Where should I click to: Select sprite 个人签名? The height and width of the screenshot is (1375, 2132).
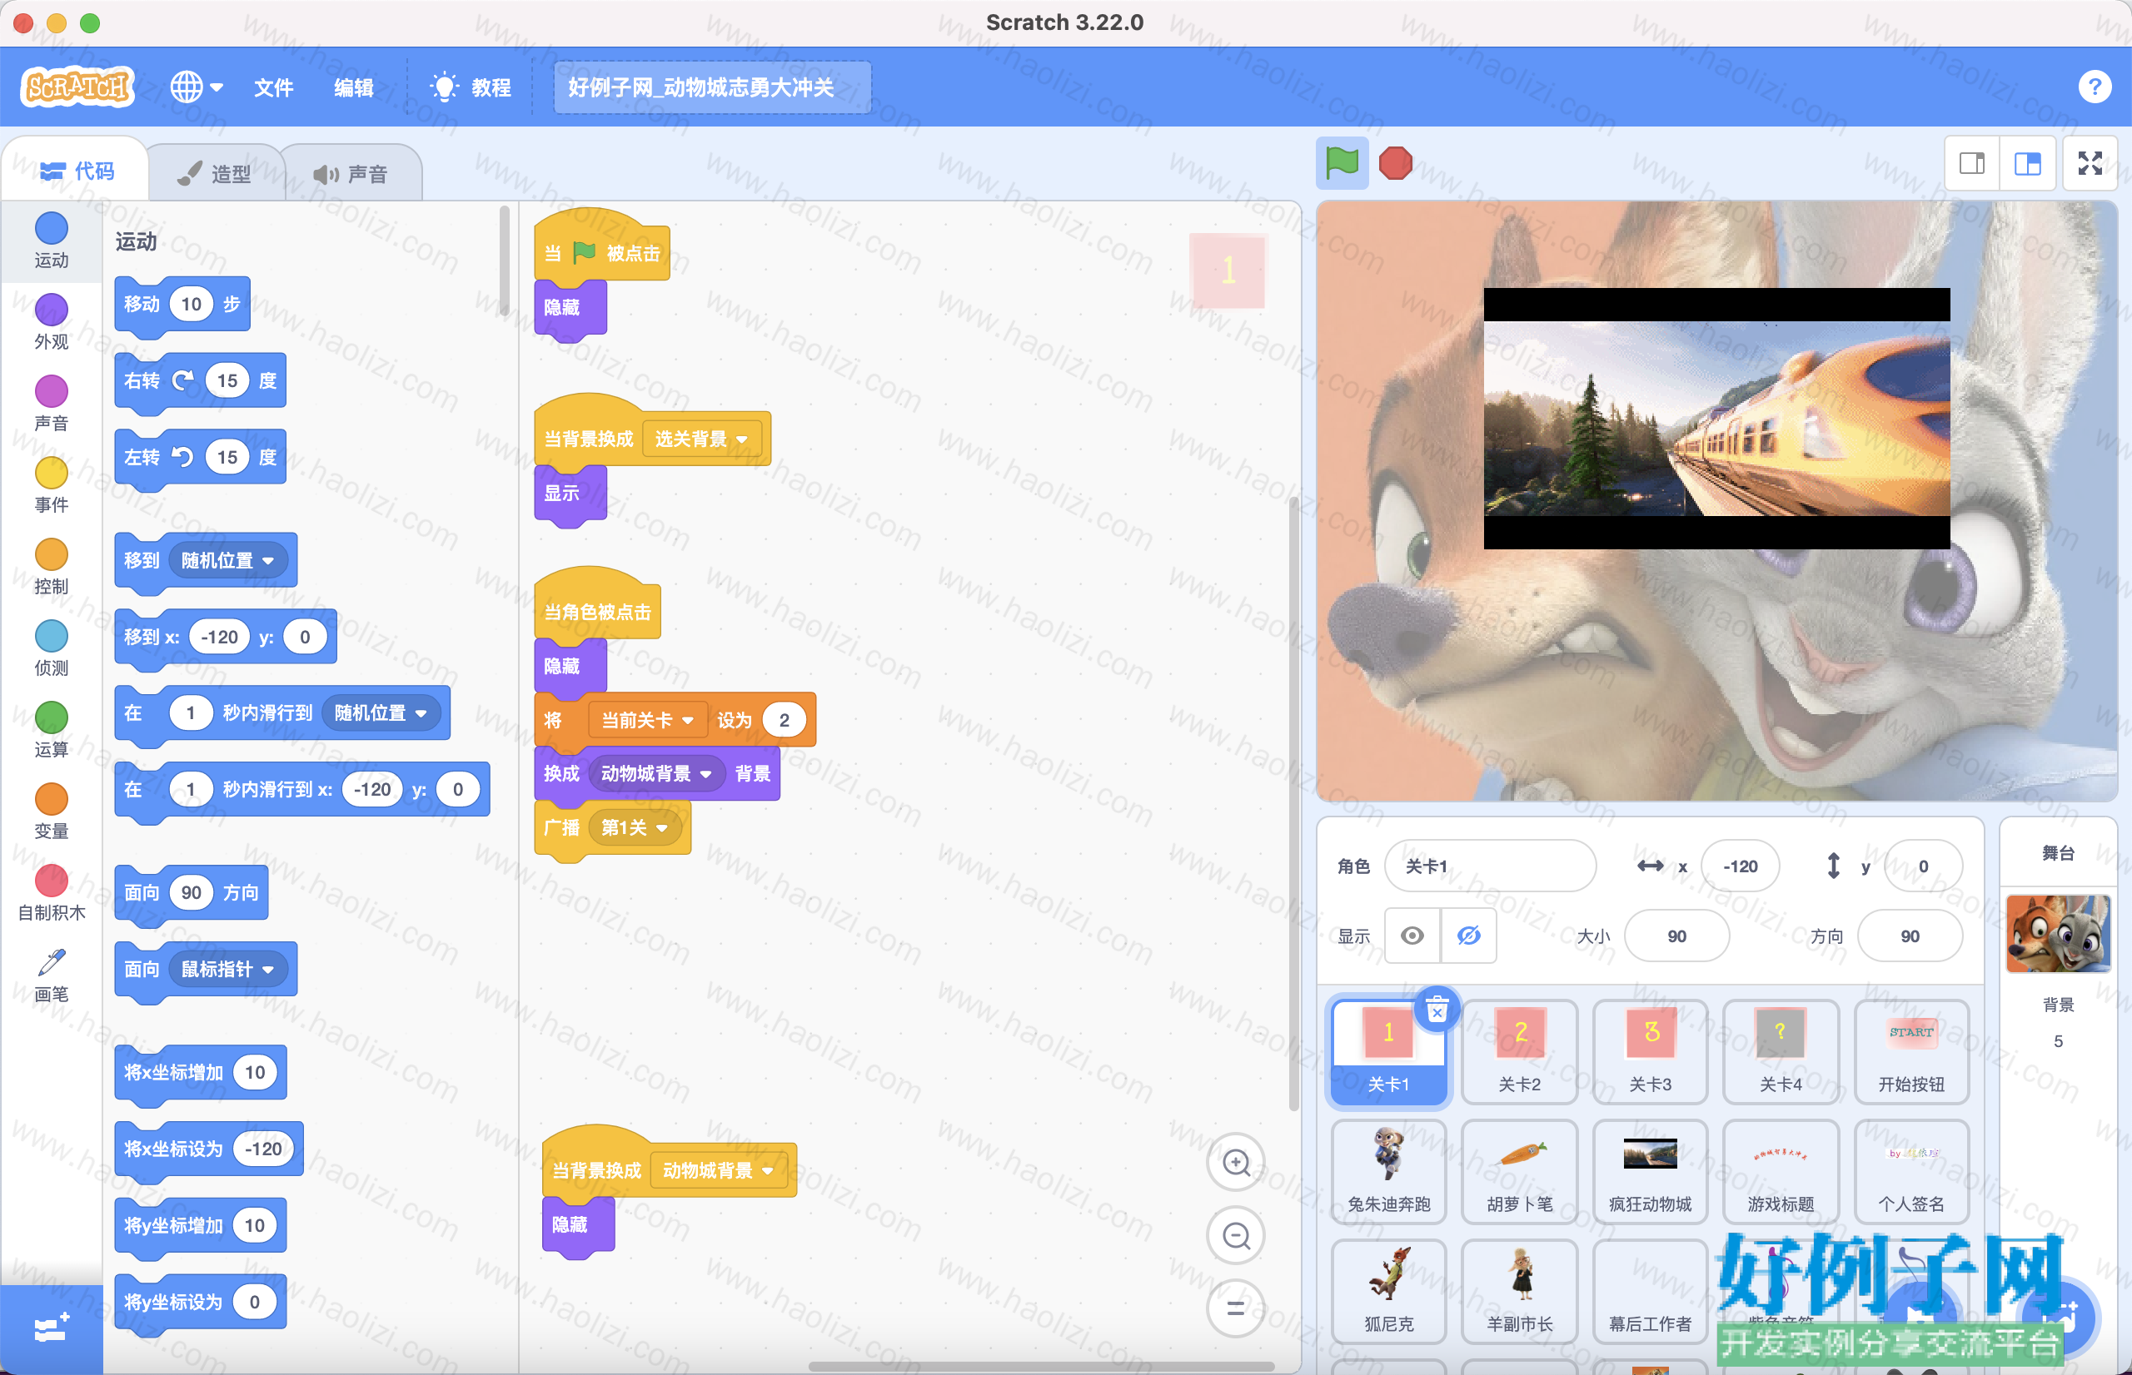click(1911, 1171)
